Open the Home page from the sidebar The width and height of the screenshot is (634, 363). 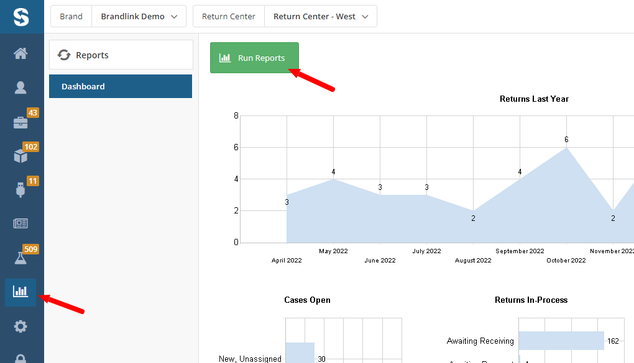(21, 53)
